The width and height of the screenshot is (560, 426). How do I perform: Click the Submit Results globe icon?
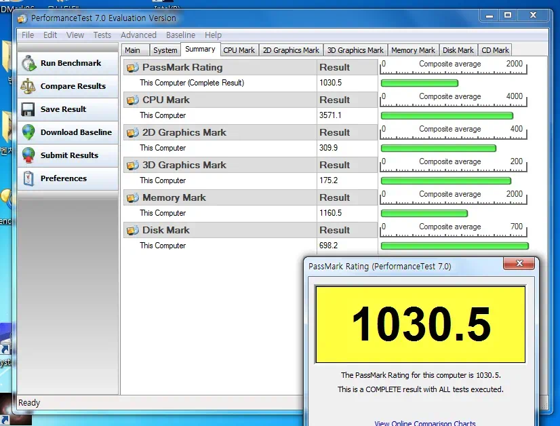click(28, 155)
